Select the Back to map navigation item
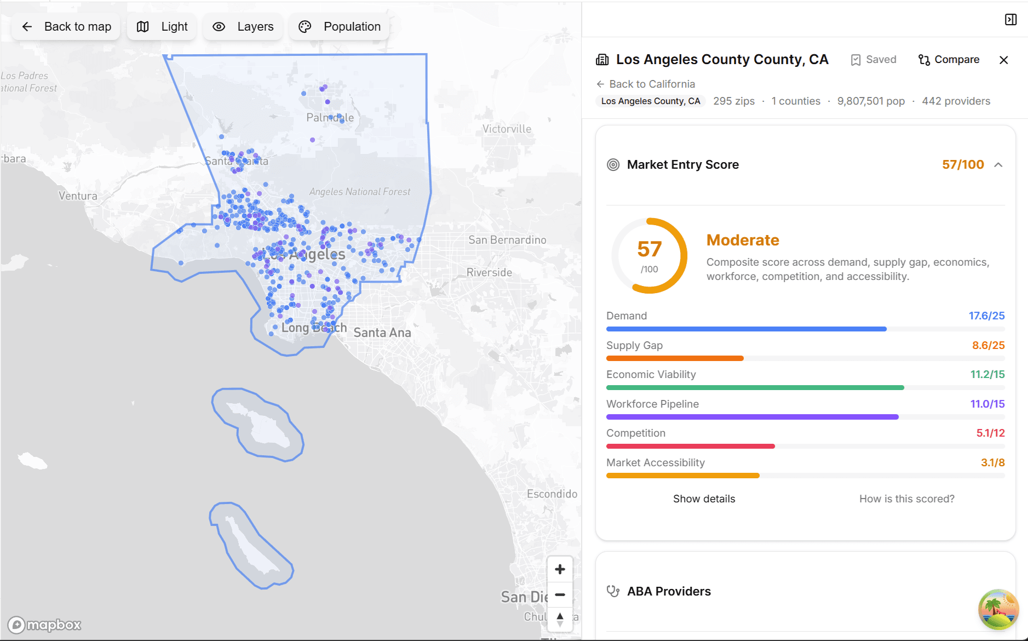Image resolution: width=1028 pixels, height=641 pixels. coord(66,26)
